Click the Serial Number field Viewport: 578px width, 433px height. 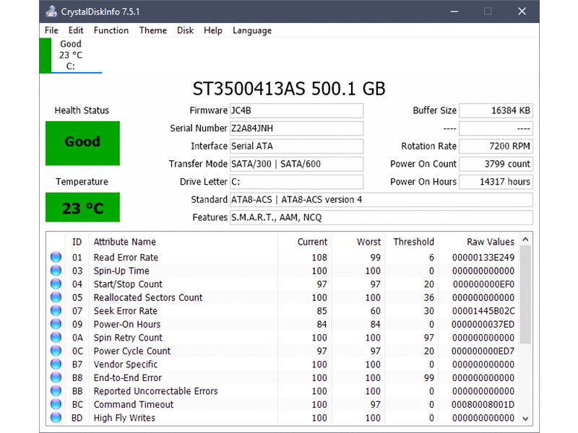296,128
